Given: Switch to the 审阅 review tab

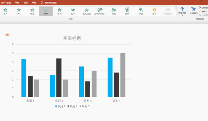Looking at the screenshot, I should [17, 3].
